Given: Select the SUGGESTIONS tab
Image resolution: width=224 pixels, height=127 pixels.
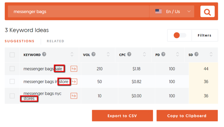Looking at the screenshot, I should pyautogui.click(x=20, y=41).
